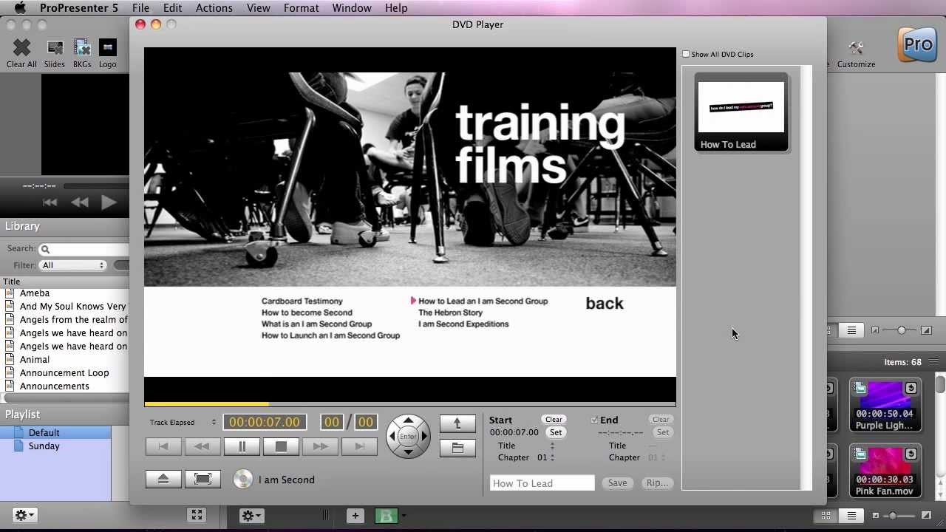
Task: Click the main window rewind preview button
Action: [x=80, y=202]
